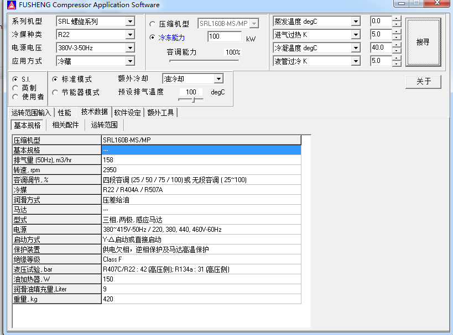Adjust the 容调能力 capacity slider
This screenshot has height=335, width=453.
[x=204, y=61]
